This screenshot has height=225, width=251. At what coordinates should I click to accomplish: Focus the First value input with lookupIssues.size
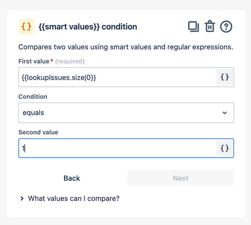tap(118, 77)
